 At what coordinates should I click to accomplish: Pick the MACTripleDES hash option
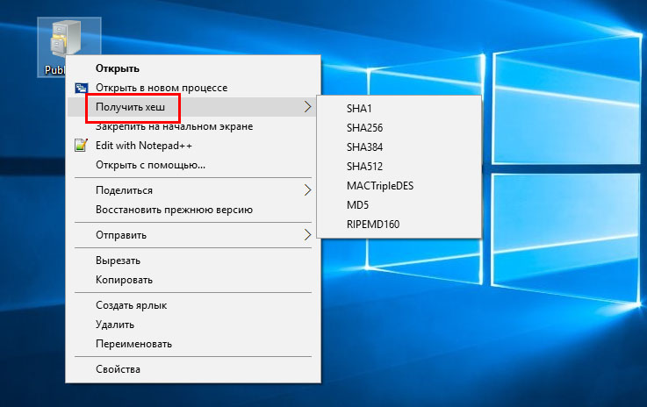(380, 186)
